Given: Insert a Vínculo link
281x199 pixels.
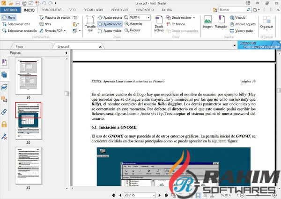Looking at the screenshot, I should tap(237, 17).
